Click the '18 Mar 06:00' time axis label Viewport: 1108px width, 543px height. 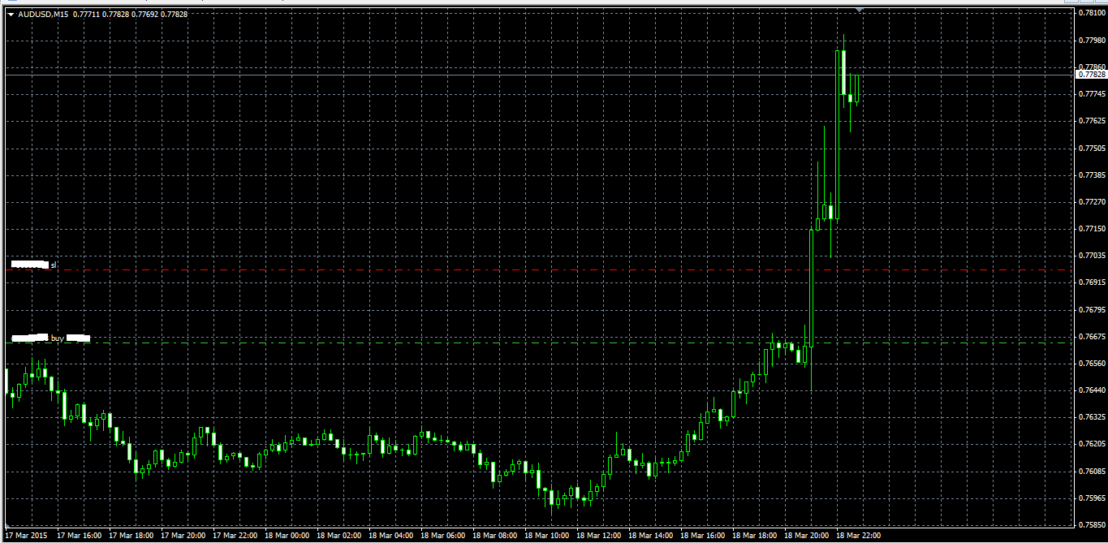click(x=443, y=536)
